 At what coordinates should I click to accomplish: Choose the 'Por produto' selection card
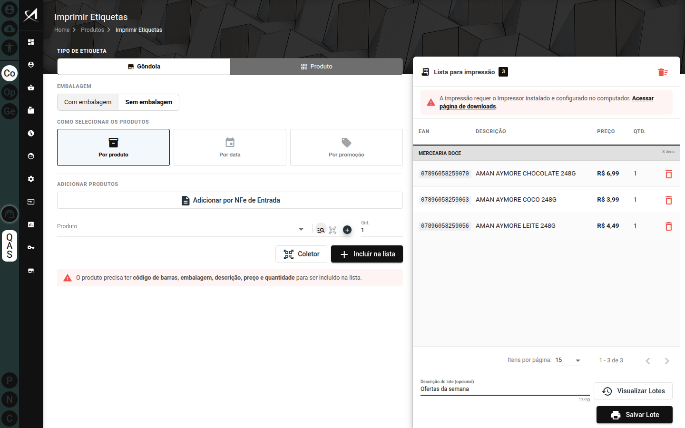113,147
